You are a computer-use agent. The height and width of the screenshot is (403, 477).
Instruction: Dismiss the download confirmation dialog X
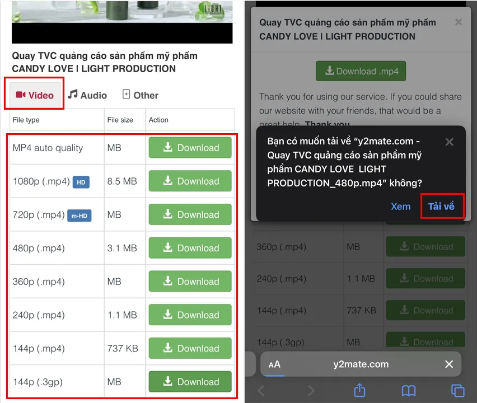tap(450, 142)
